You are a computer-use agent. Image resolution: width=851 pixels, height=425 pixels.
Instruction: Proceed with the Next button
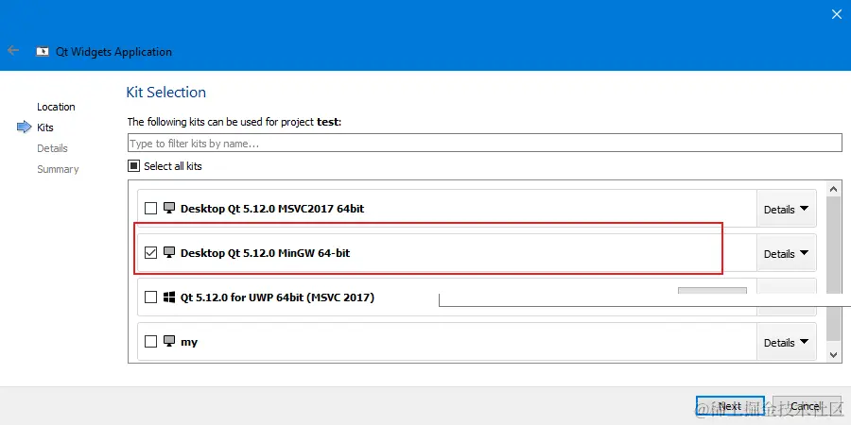point(730,406)
